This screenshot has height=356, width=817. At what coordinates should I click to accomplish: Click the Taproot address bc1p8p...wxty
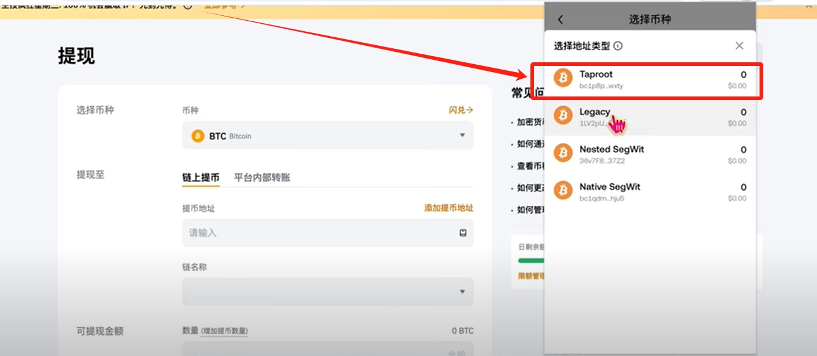point(601,86)
